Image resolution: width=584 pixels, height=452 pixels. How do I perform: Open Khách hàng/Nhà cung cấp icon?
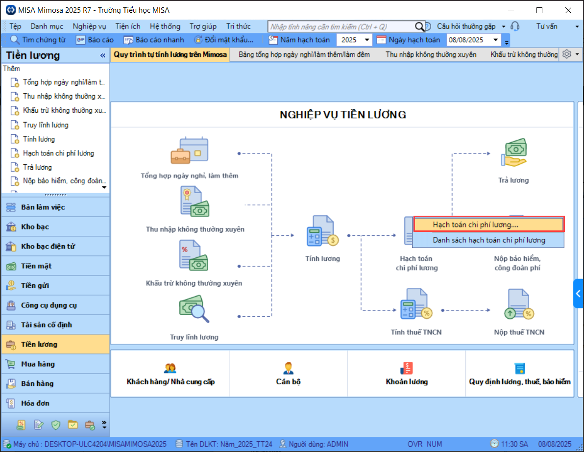170,368
